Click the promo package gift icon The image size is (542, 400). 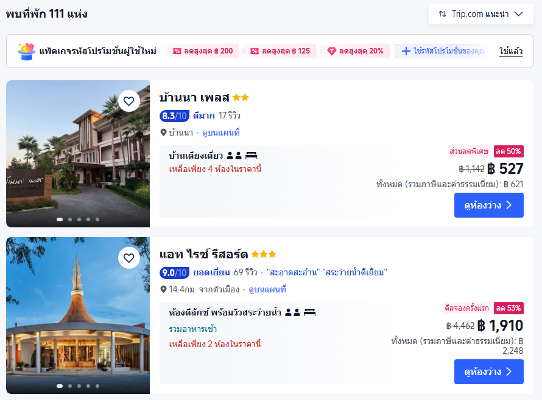click(x=26, y=51)
